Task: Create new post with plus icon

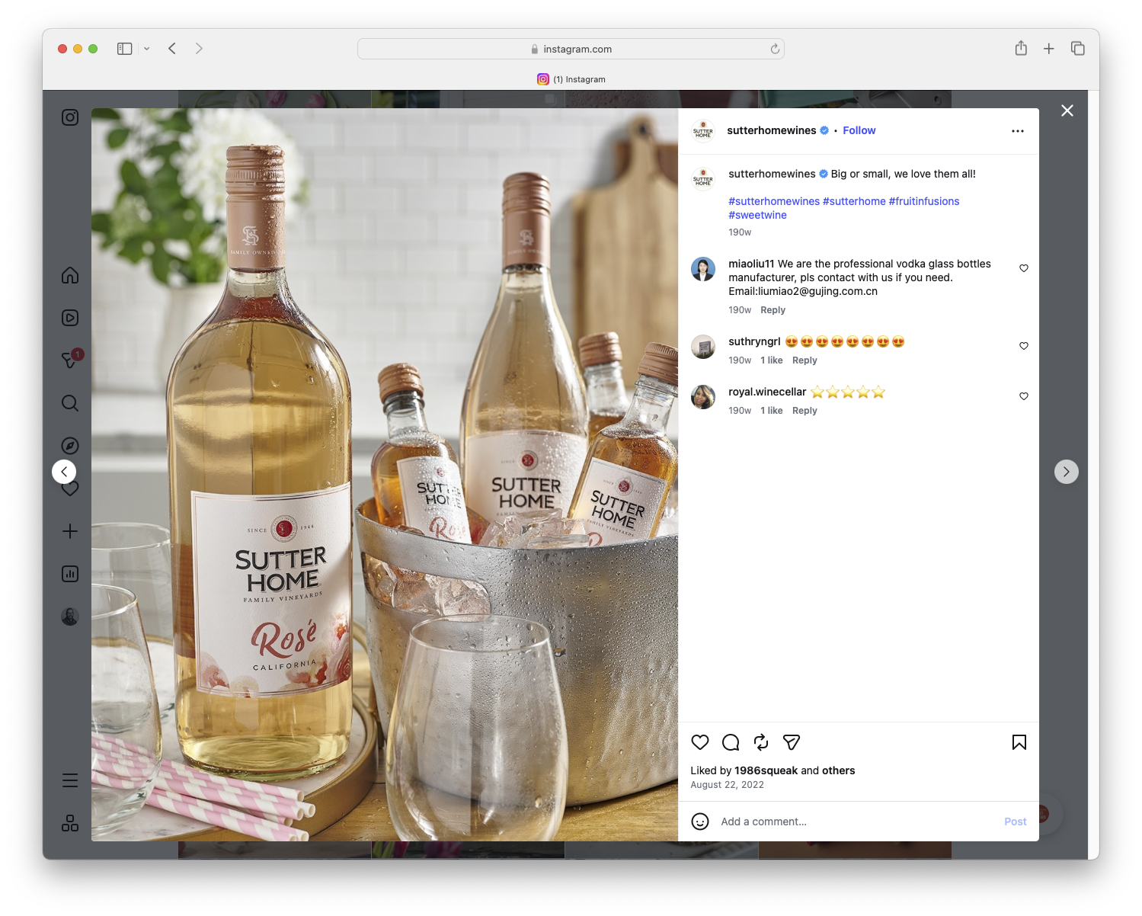Action: point(70,531)
